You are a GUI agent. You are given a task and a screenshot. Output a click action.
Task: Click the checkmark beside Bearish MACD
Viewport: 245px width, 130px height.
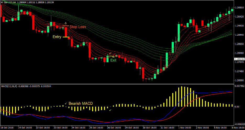[66, 103]
